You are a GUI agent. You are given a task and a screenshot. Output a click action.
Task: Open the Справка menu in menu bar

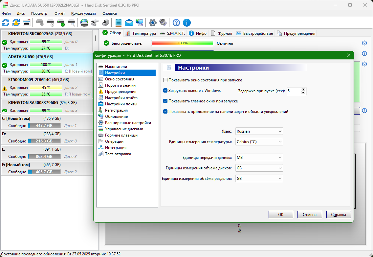(109, 13)
